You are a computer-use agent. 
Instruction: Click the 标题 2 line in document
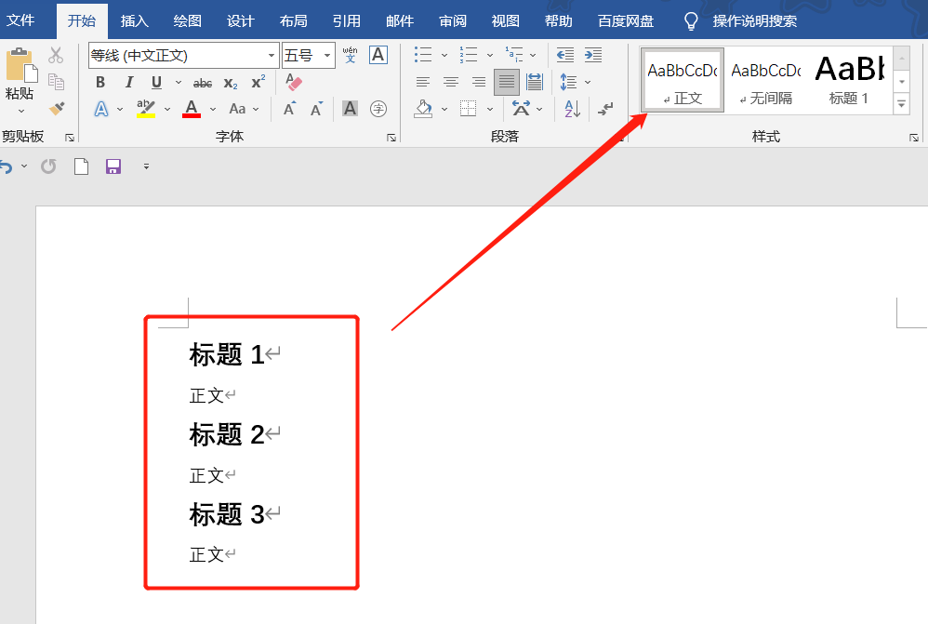click(227, 434)
